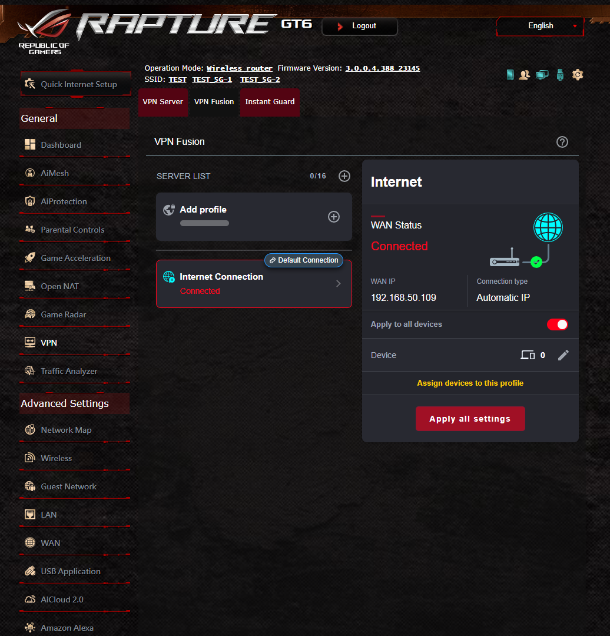Open the ASUS Router mobile app icon
Image resolution: width=610 pixels, height=636 pixels.
pyautogui.click(x=509, y=74)
